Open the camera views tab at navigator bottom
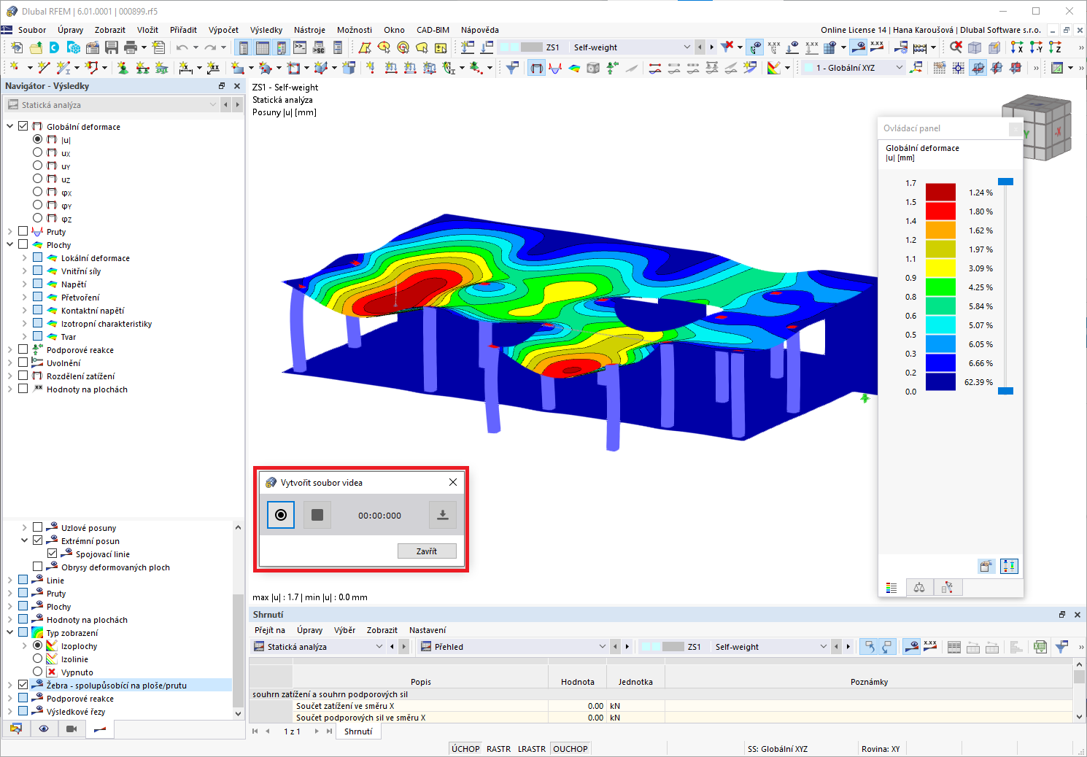1087x757 pixels. (x=71, y=729)
